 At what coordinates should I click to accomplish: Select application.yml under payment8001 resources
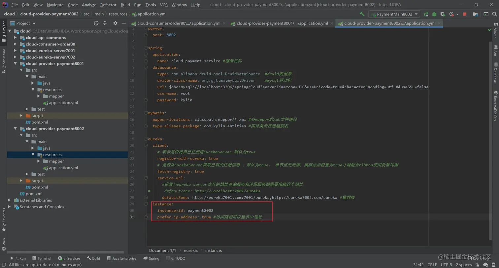coord(63,103)
